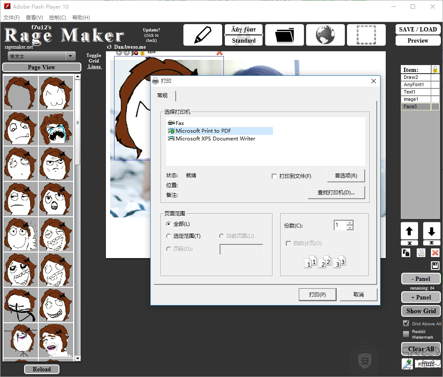The image size is (443, 377).
Task: Choose the crying blue-tears face thumbnail
Action: click(56, 128)
